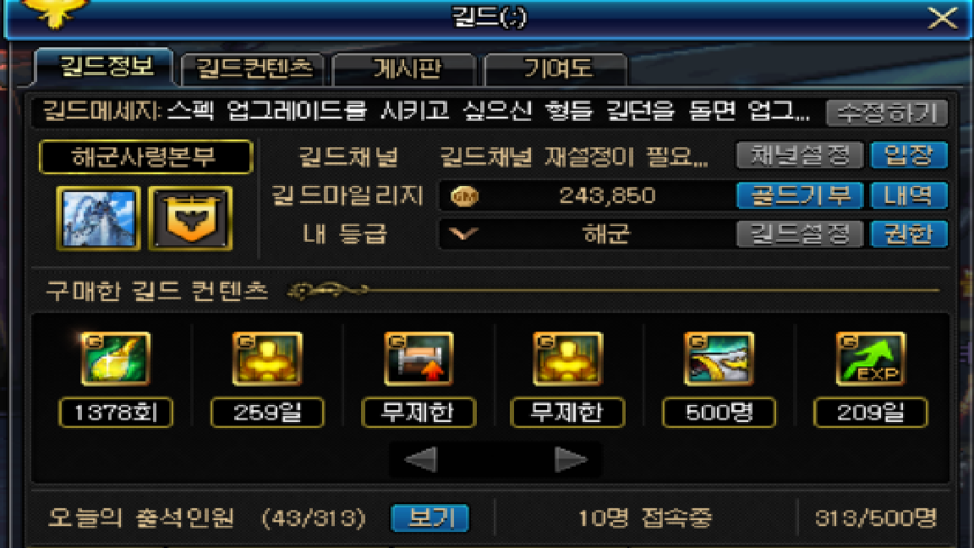This screenshot has width=974, height=548.
Task: Expand the 내 등급 rank dropdown chevron
Action: click(x=463, y=233)
